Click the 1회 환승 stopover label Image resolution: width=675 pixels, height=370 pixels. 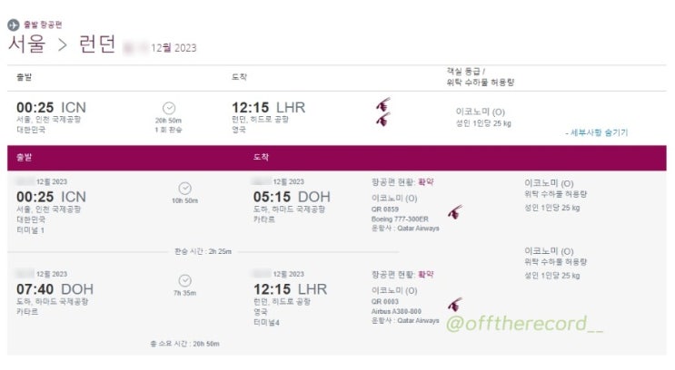169,130
